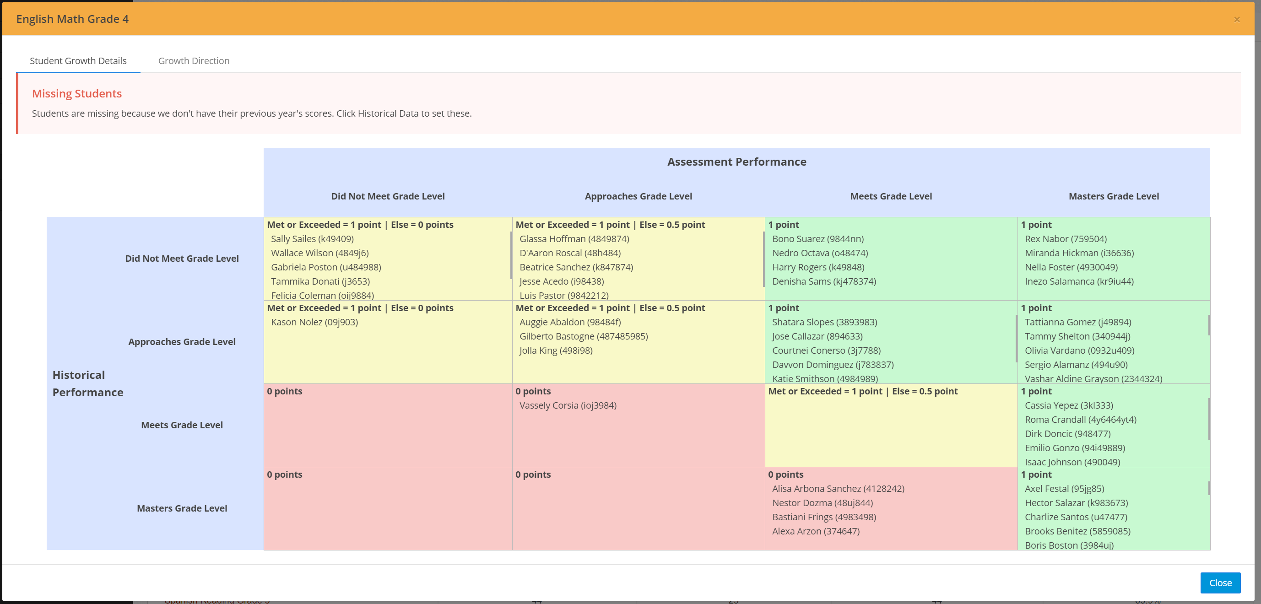Click the Assessment Performance header

[736, 162]
